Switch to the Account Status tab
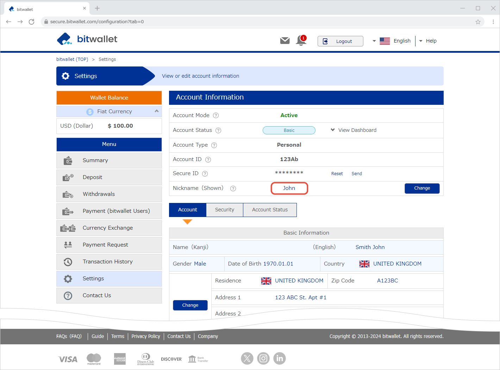The height and width of the screenshot is (370, 500). coord(270,210)
